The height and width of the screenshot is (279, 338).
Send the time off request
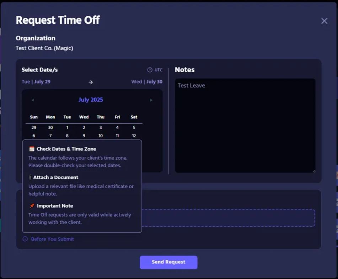pos(168,262)
